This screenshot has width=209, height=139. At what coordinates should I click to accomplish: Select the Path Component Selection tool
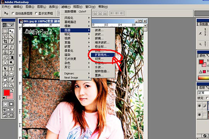(x=5, y=69)
